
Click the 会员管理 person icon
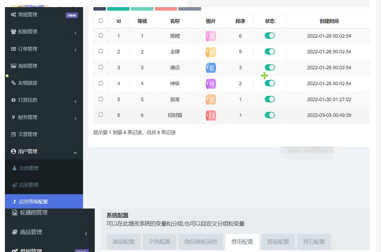click(x=14, y=168)
